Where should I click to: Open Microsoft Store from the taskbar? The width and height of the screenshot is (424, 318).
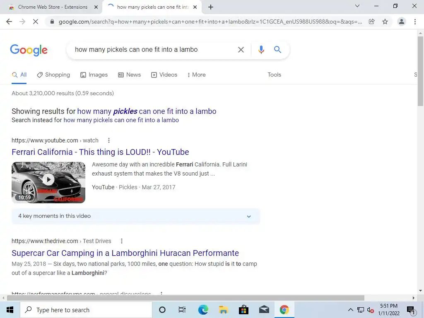243,310
